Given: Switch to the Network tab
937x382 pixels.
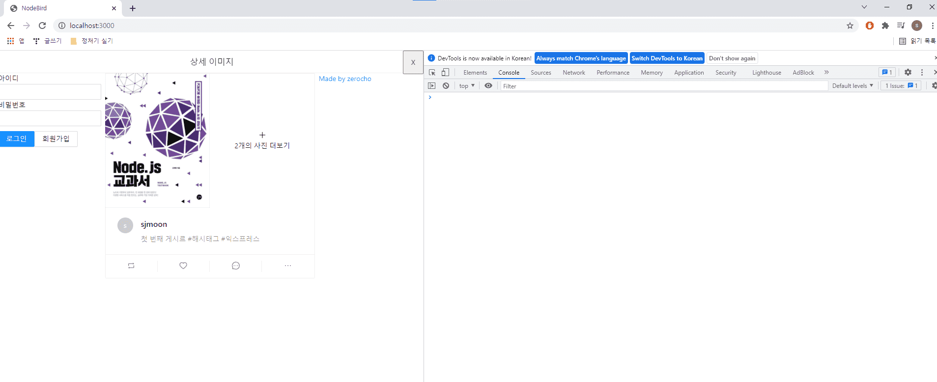Looking at the screenshot, I should coord(574,73).
